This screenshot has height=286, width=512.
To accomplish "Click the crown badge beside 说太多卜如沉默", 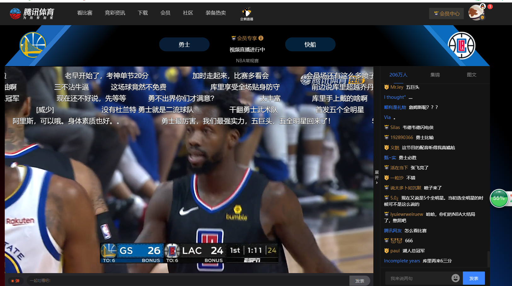I will point(387,188).
